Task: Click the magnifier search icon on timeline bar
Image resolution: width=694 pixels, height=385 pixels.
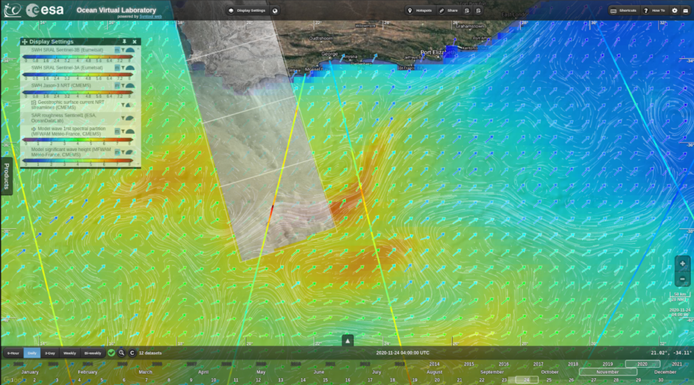Action: [121, 353]
